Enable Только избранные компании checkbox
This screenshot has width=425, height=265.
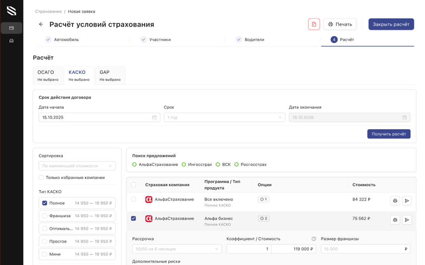tap(41, 178)
